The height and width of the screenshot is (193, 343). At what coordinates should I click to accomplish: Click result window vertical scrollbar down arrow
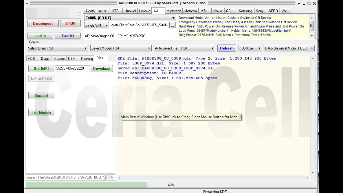pos(312,173)
